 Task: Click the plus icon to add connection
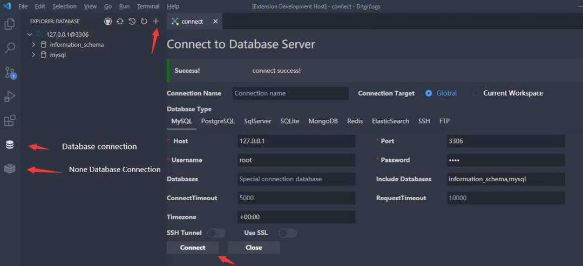[156, 22]
